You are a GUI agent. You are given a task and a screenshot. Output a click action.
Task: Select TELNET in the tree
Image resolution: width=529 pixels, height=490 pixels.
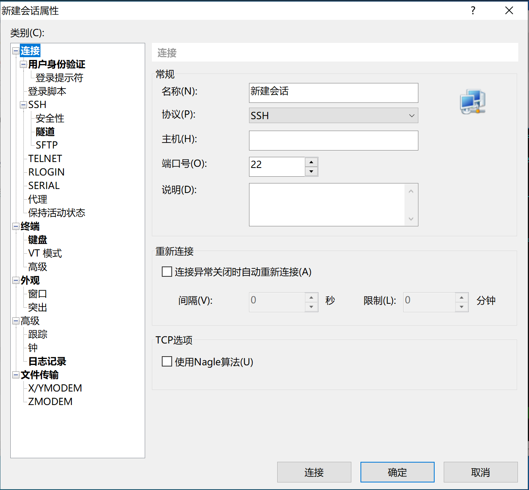45,159
